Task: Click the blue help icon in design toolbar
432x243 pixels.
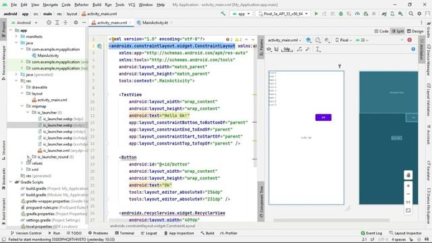Action: (x=413, y=49)
